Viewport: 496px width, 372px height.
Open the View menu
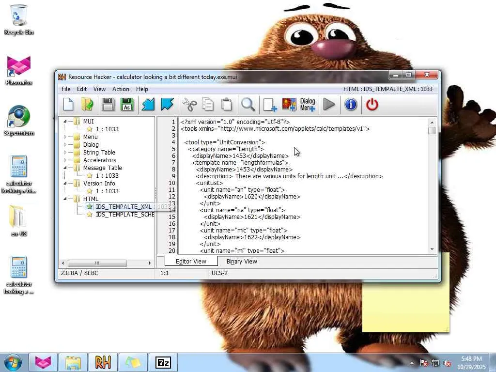pos(99,89)
